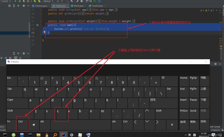The height and width of the screenshot is (137, 224).
Task: Click the yellow intention lightbulb in the gutter
Action: 45,32
